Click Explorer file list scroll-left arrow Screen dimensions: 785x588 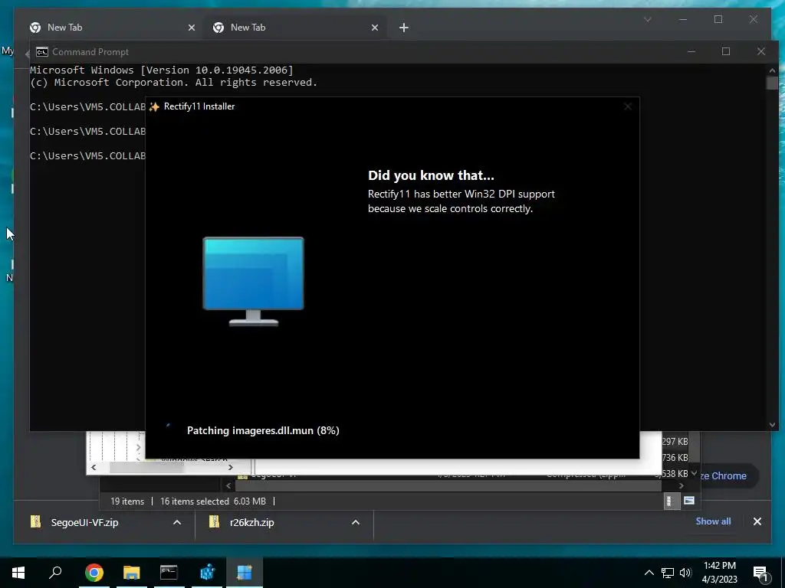228,485
